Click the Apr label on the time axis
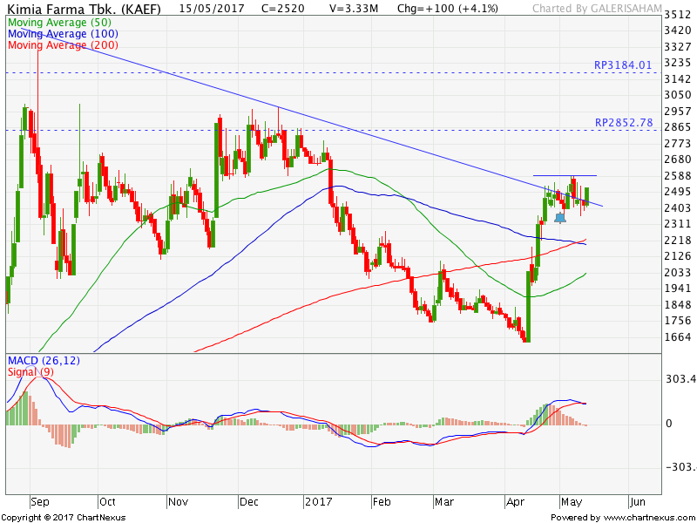This screenshot has height=523, width=697. pos(516,502)
